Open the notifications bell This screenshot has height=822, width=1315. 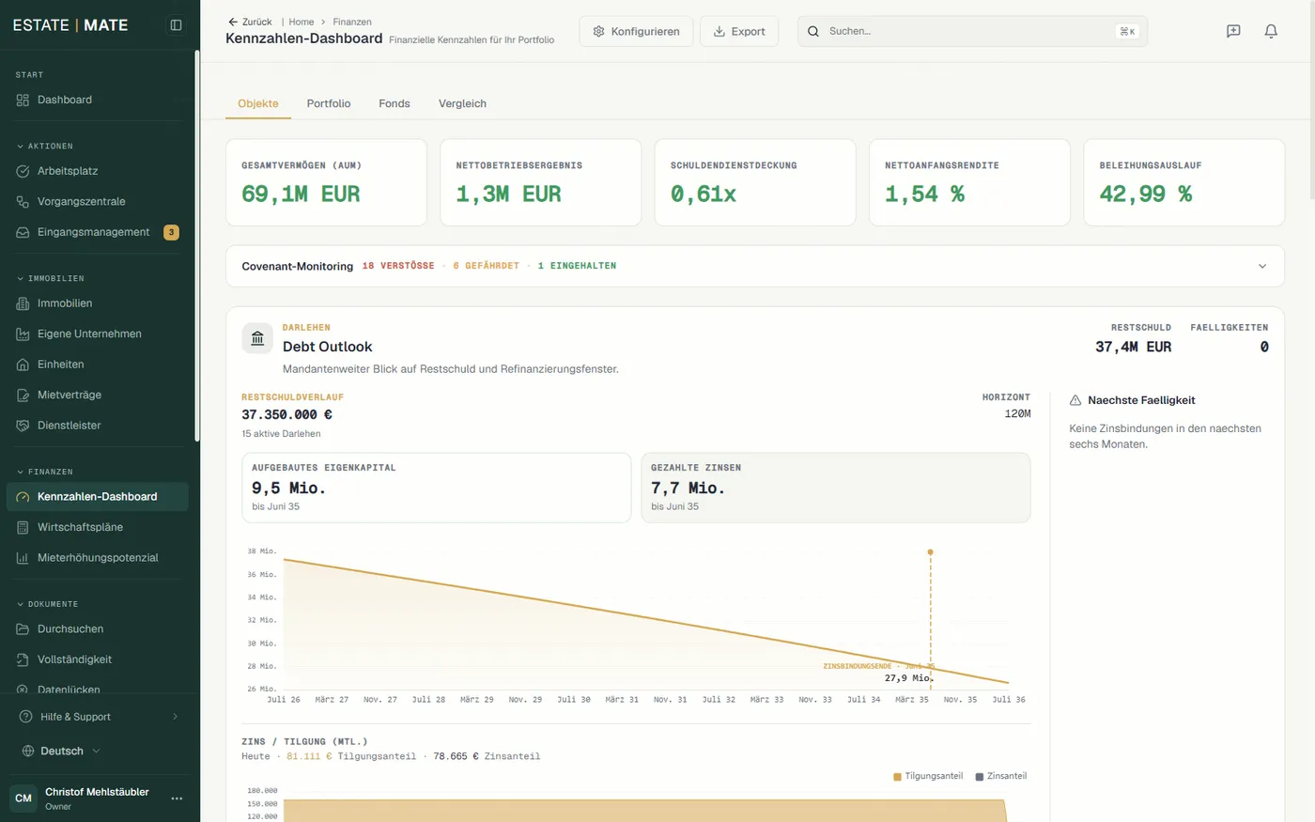[1271, 31]
